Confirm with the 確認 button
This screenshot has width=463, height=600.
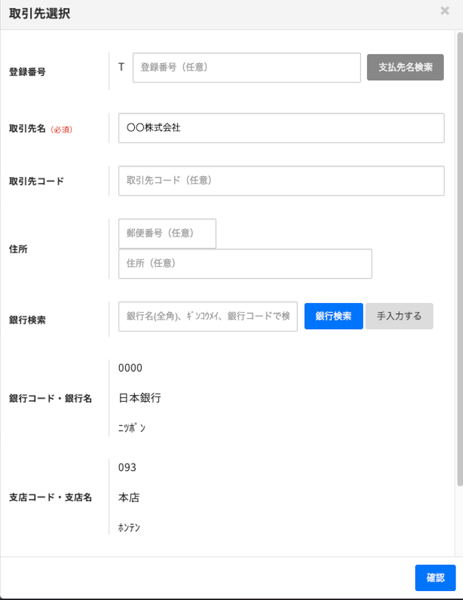click(x=435, y=577)
